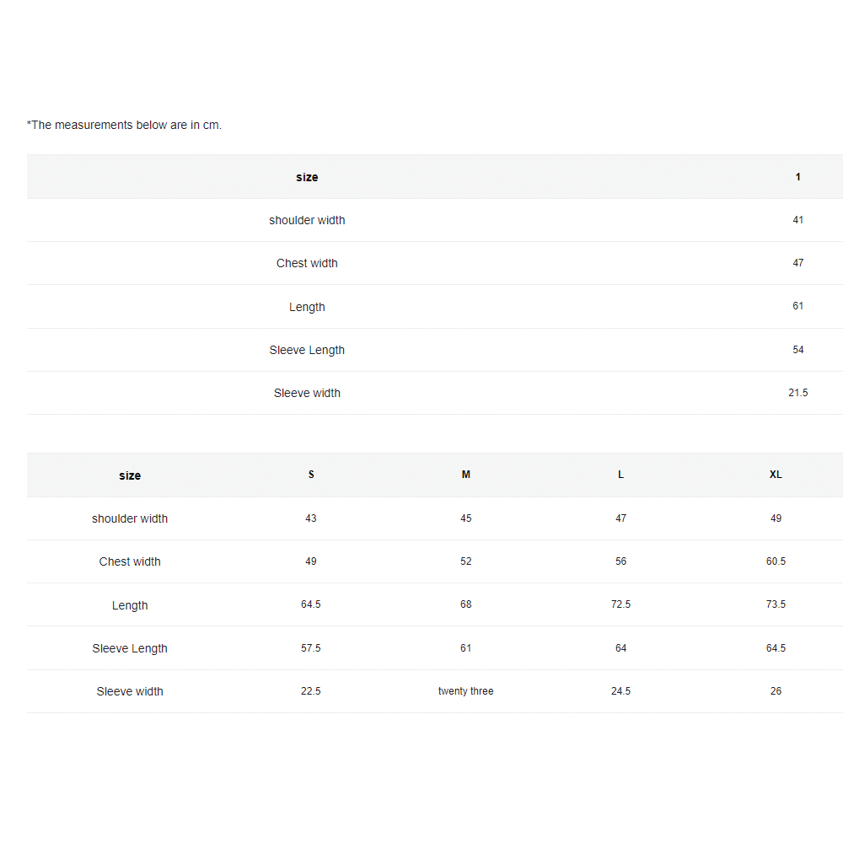Image resolution: width=843 pixels, height=843 pixels.
Task: Select the M size column header
Action: point(466,475)
